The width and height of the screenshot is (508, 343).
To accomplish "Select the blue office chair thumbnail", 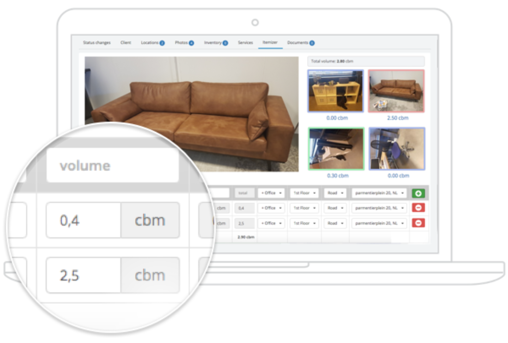I will [x=397, y=149].
